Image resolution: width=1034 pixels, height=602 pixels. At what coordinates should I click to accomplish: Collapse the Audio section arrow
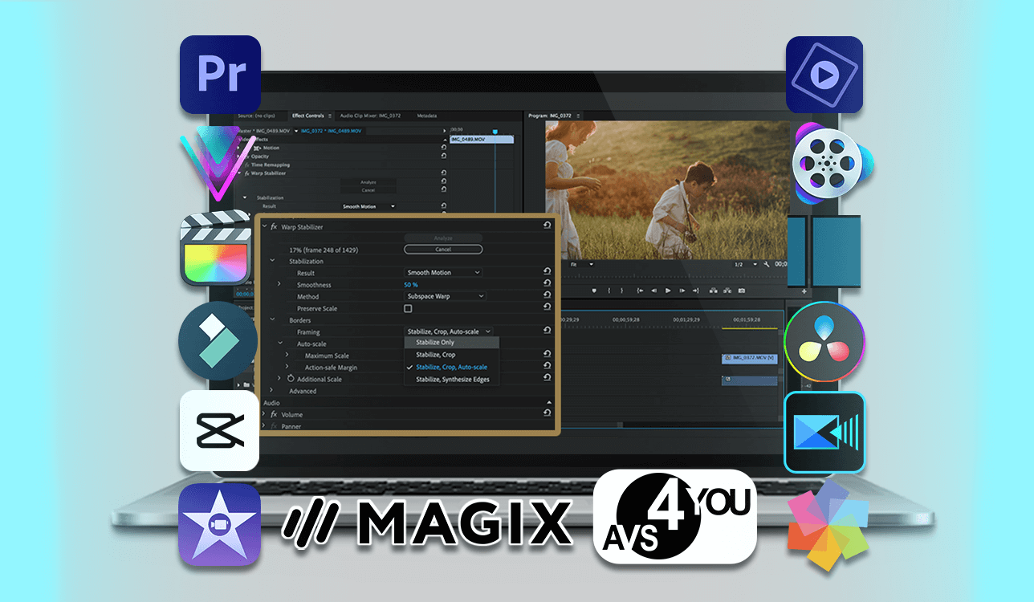click(549, 402)
